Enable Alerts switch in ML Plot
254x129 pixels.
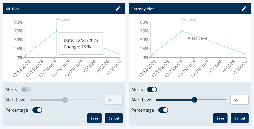tap(26, 90)
